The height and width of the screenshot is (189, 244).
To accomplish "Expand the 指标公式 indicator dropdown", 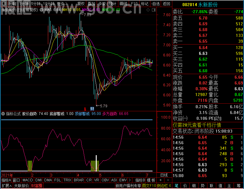I will point(3,114).
